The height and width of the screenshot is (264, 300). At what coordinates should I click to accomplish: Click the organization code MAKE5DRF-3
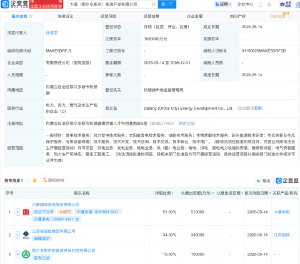click(x=58, y=51)
